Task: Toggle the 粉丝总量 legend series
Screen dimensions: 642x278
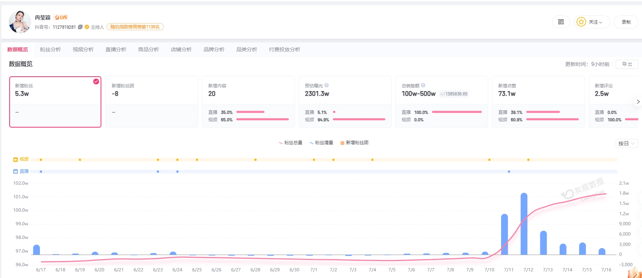Action: pos(291,143)
